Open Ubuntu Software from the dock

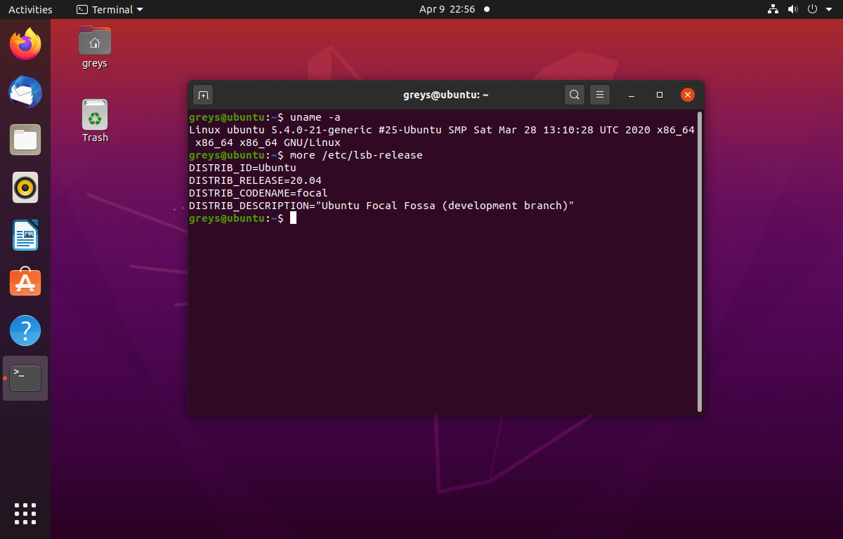point(25,283)
